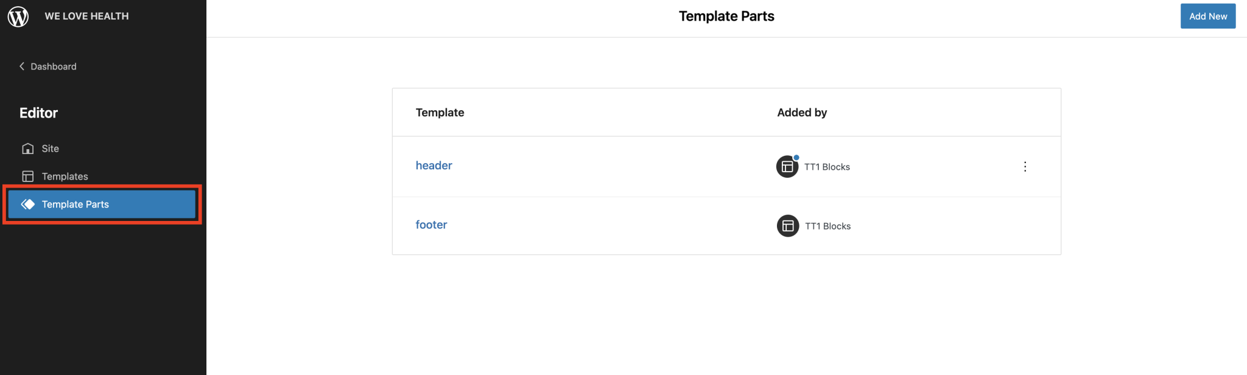Click the Added by column header
1247x375 pixels.
tap(802, 113)
